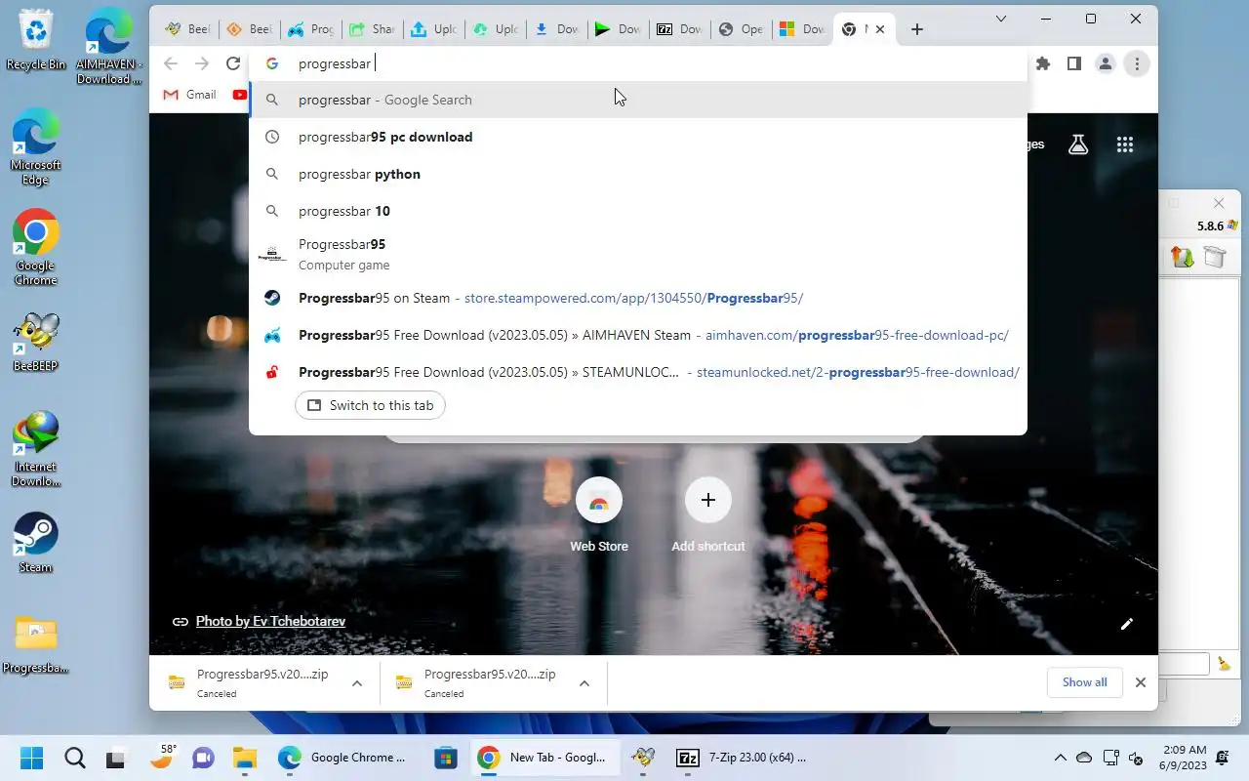This screenshot has width=1249, height=781.
Task: Open the Recycle Bin desktop icon
Action: (x=36, y=40)
